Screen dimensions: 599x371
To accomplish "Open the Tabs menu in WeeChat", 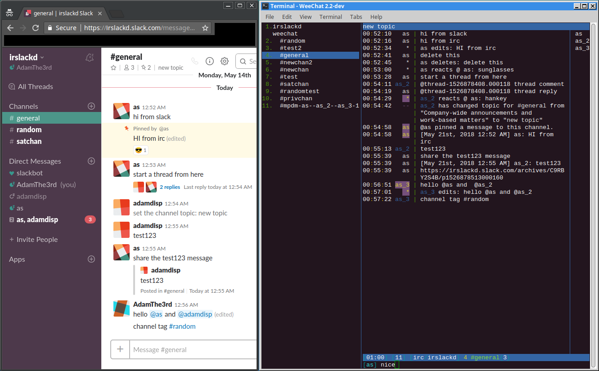I will click(x=356, y=17).
